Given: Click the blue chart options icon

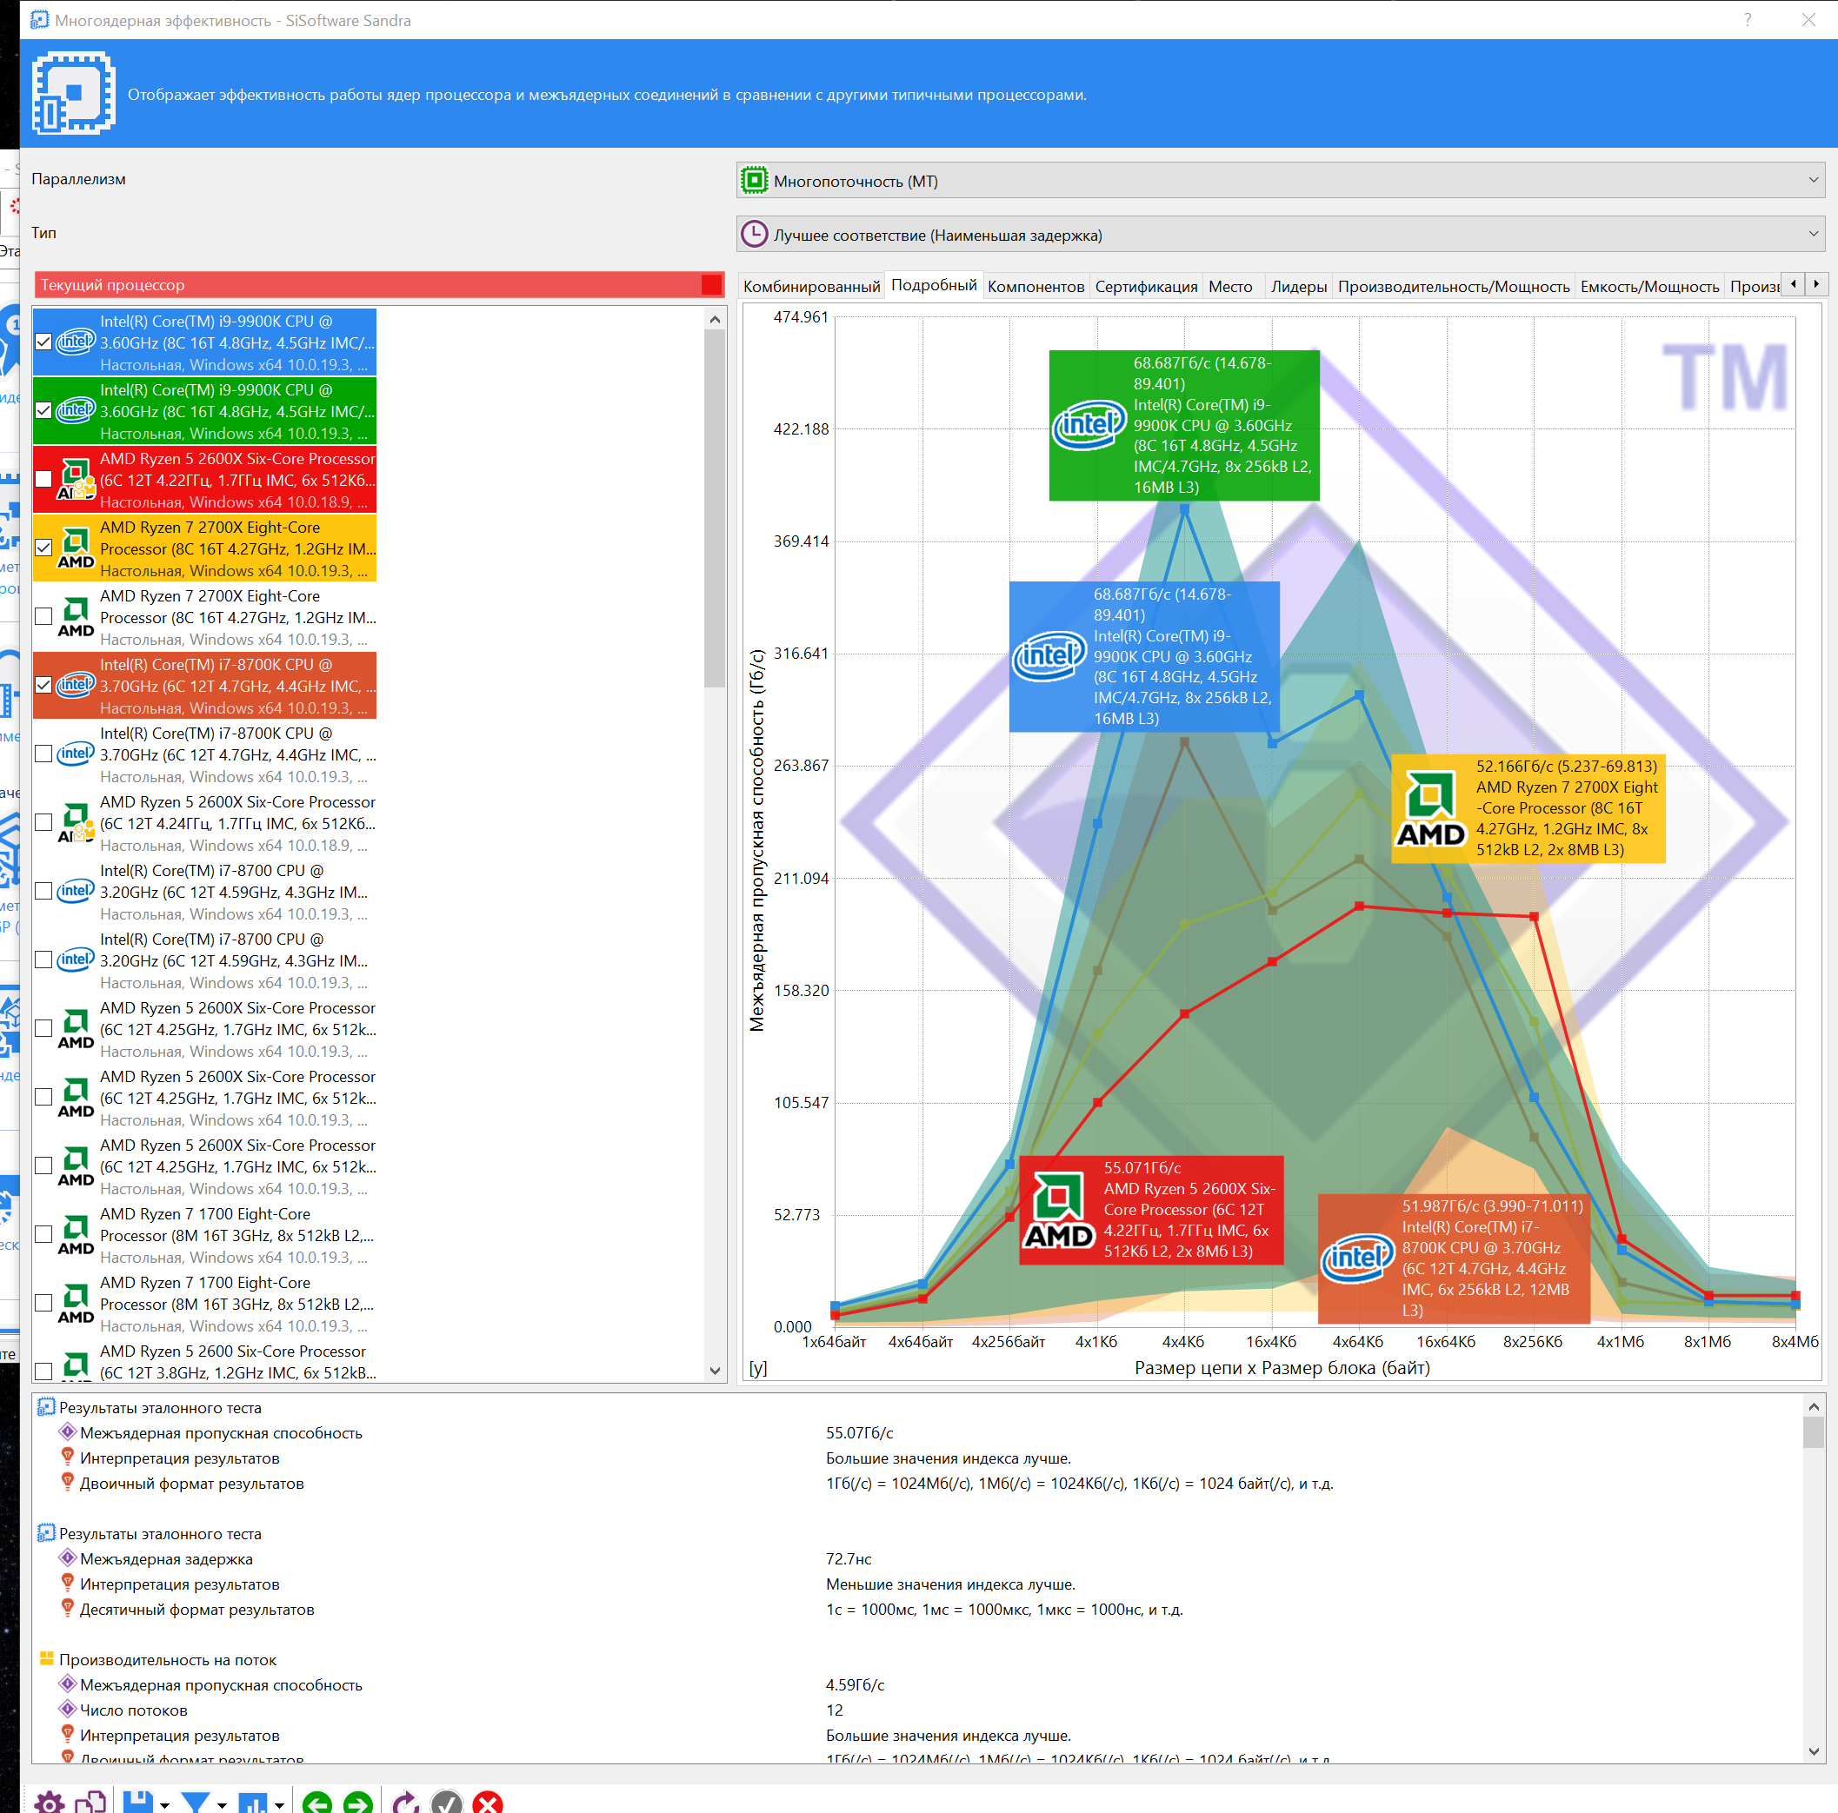Looking at the screenshot, I should (x=252, y=1802).
